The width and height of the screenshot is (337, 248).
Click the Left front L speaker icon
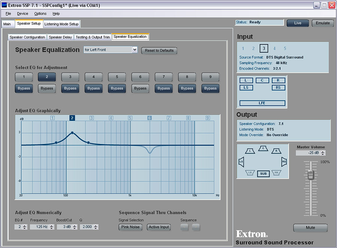click(250, 151)
